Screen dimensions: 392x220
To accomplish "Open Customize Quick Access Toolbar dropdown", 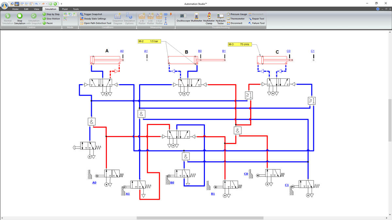I will click(x=61, y=4).
